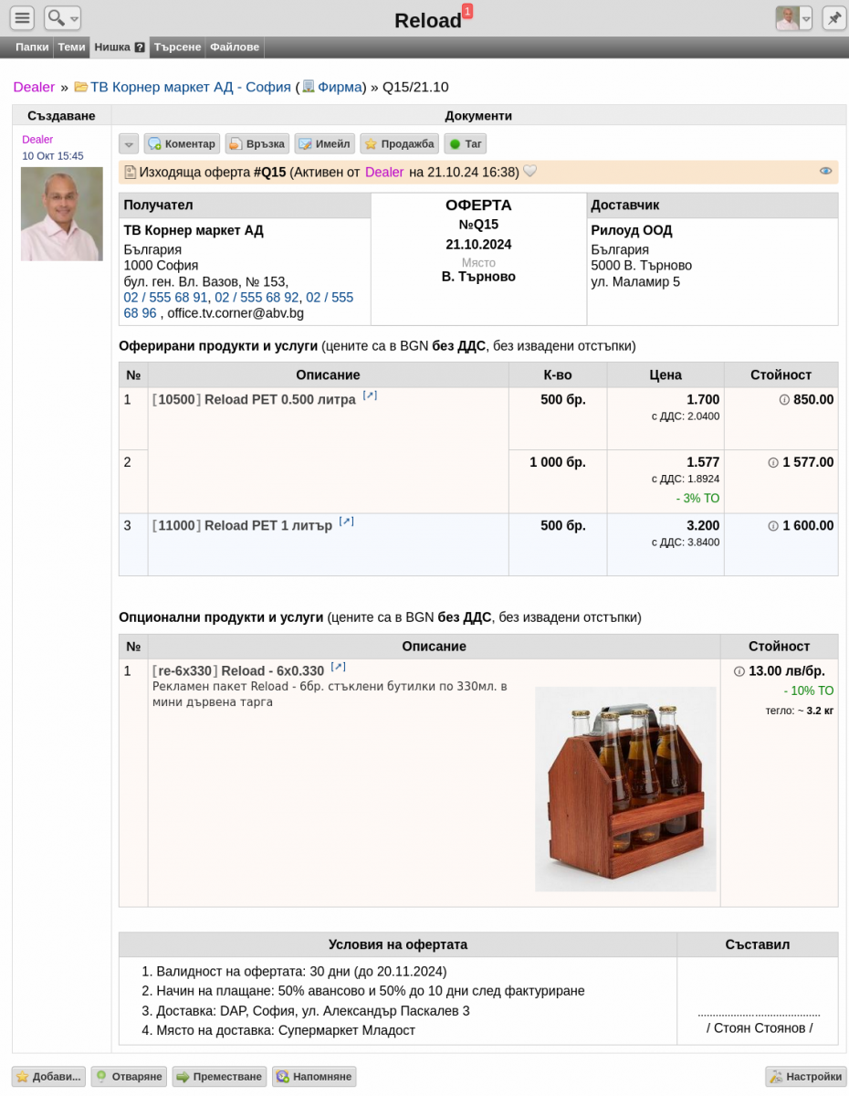Viewport: 849px width, 1096px height.
Task: Click the Преместване button
Action: point(219,1077)
